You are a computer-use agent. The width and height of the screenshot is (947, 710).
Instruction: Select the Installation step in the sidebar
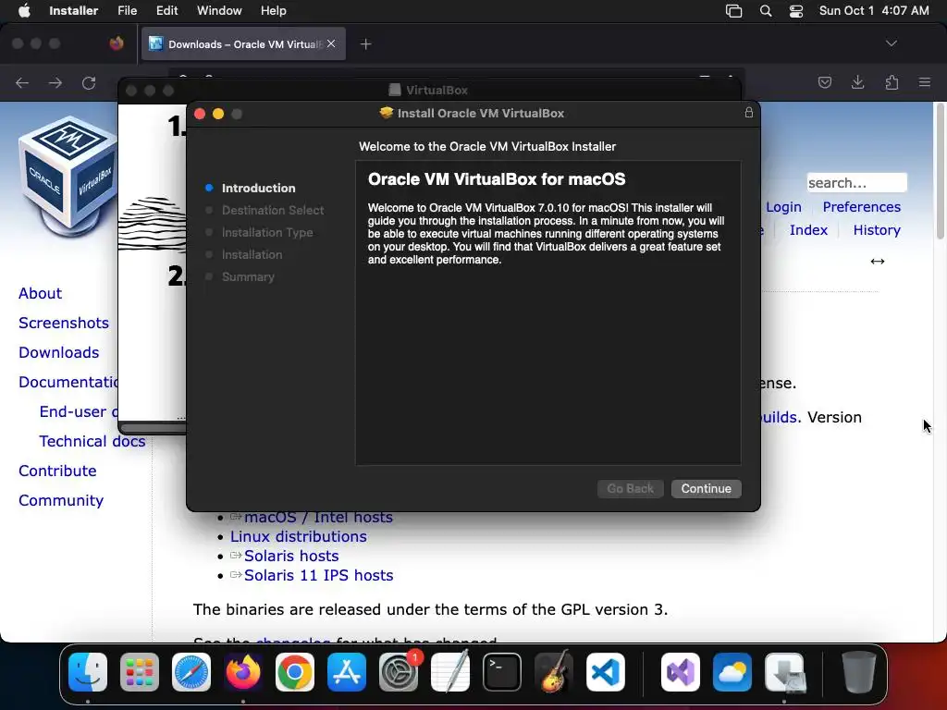tap(252, 255)
